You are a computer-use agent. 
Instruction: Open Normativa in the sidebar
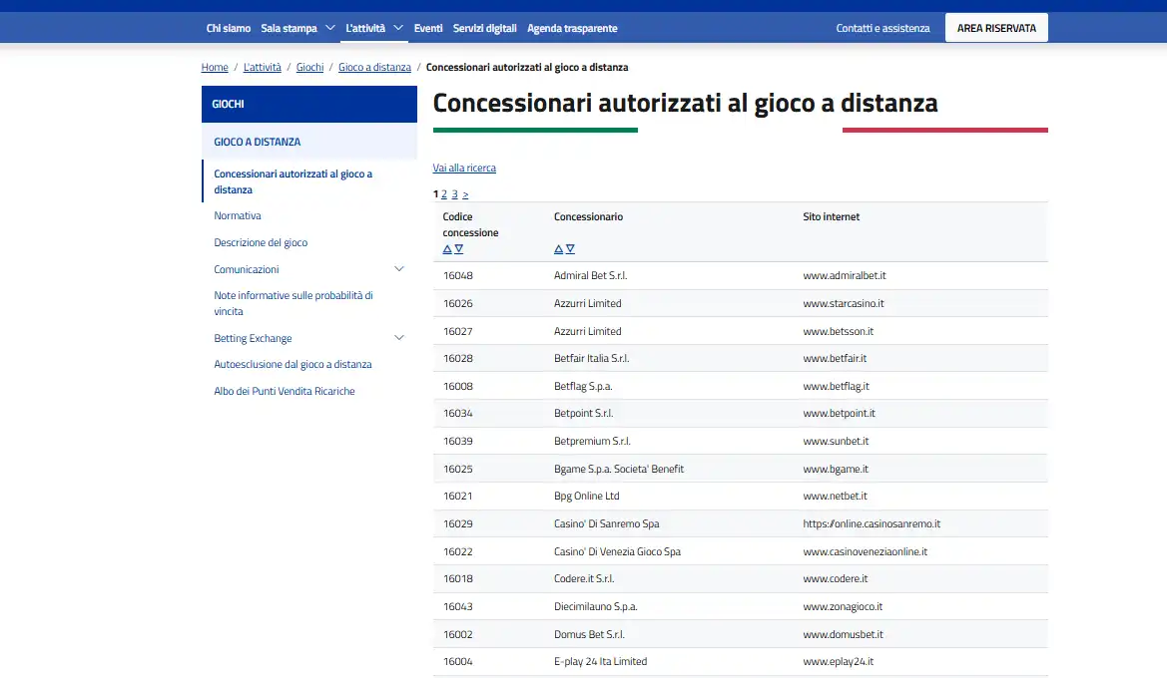point(238,215)
